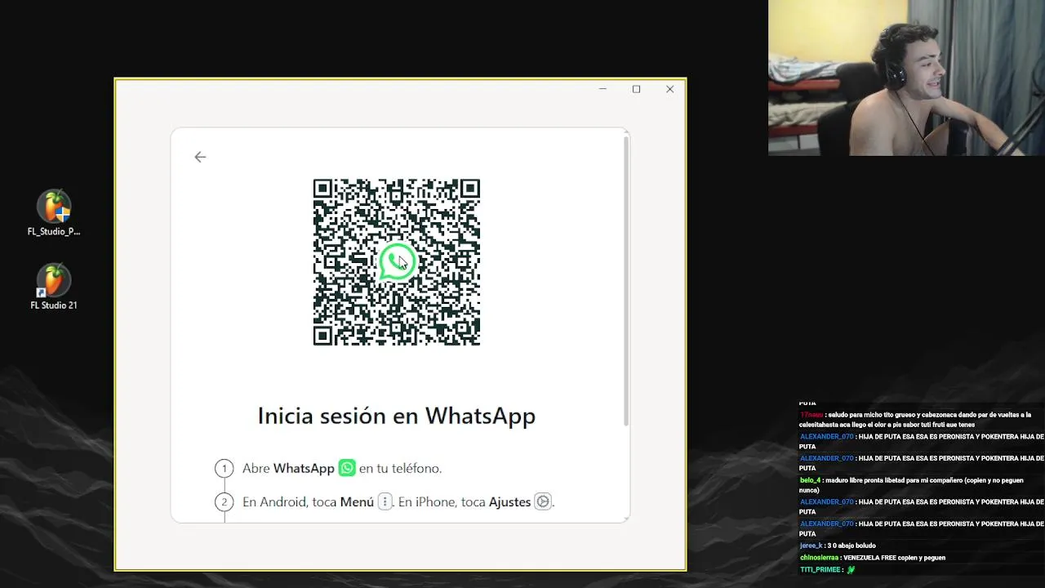Click the chat username 'TITI_PRIMEE'
Viewport: 1045px width, 588px height.
[x=820, y=569]
